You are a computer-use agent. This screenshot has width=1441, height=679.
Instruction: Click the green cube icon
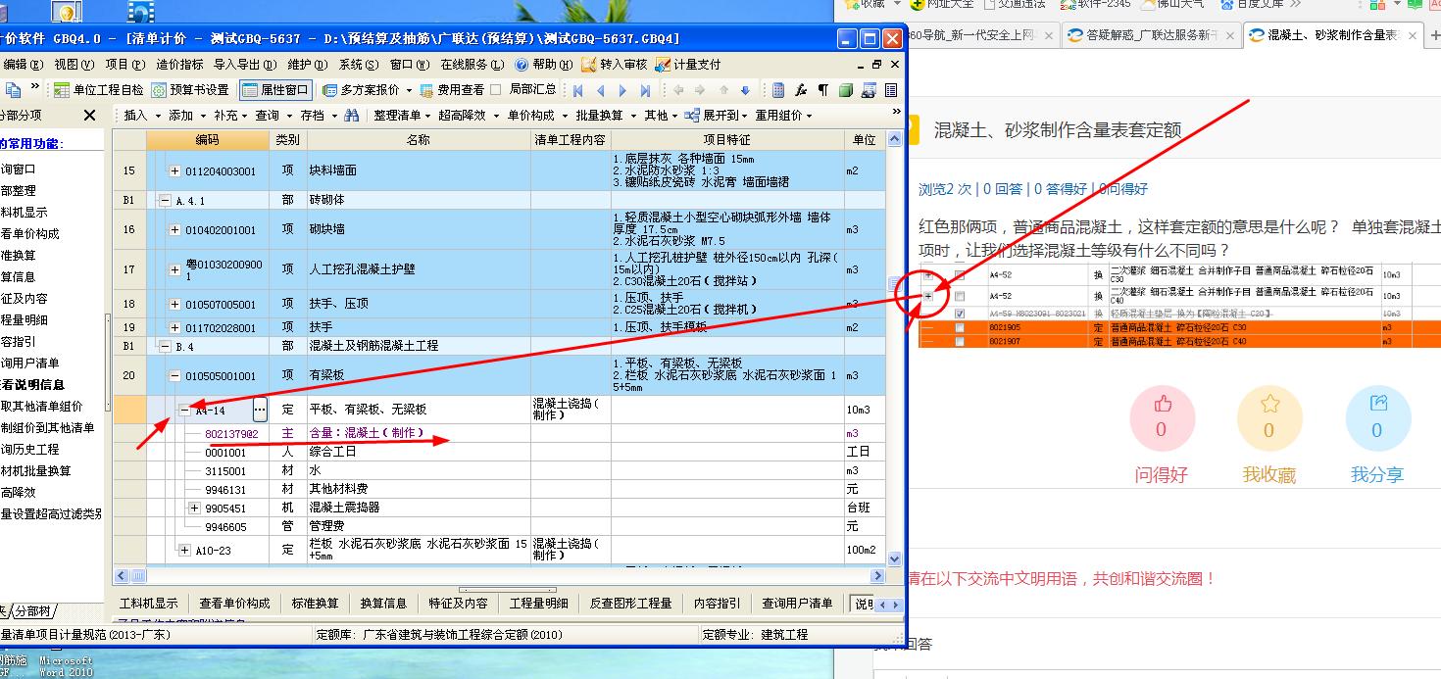(846, 90)
